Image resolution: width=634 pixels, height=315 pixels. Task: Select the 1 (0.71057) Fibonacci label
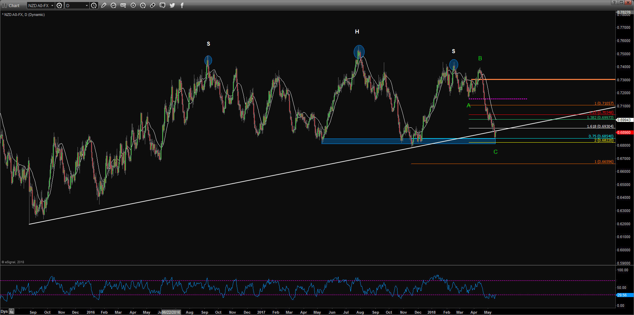(604, 103)
